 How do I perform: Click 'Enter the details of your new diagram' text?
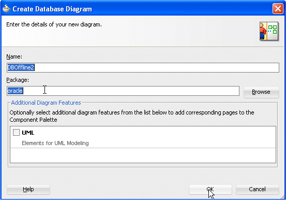click(54, 24)
